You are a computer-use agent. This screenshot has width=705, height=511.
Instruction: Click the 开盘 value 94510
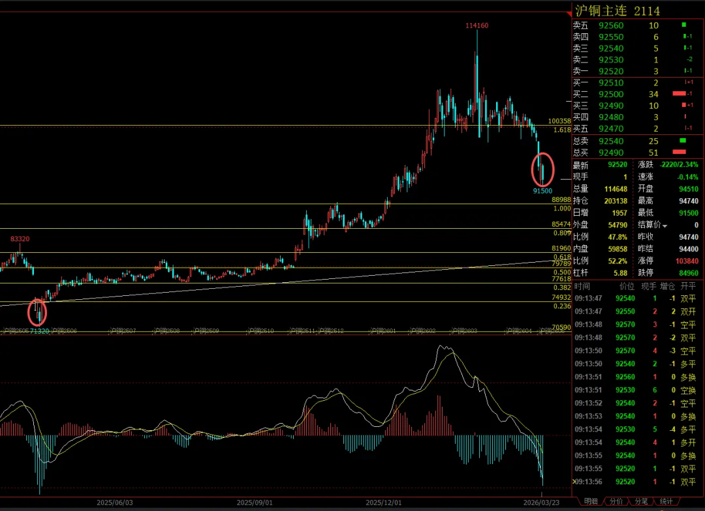[689, 189]
